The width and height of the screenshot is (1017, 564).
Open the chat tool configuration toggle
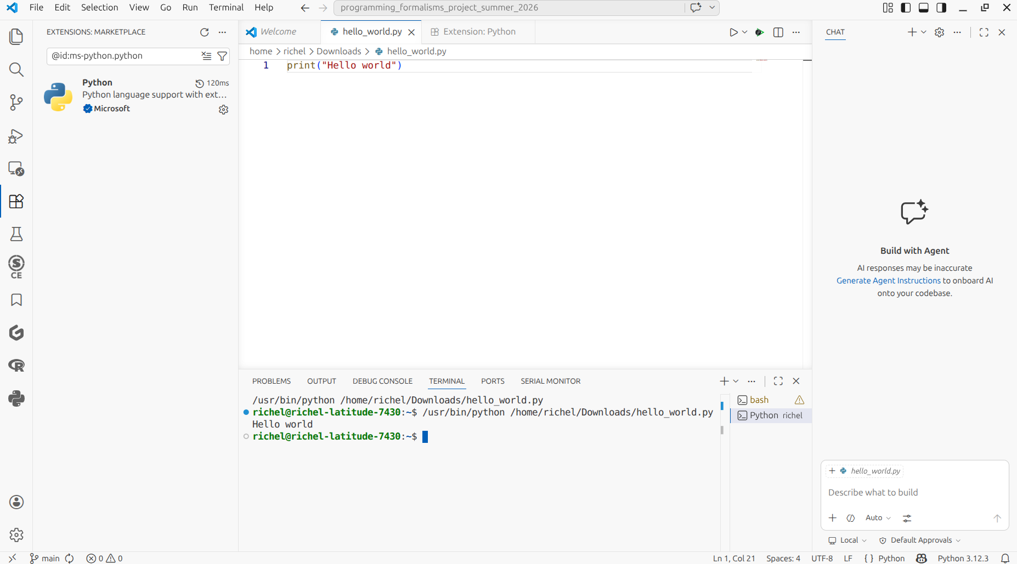(907, 518)
